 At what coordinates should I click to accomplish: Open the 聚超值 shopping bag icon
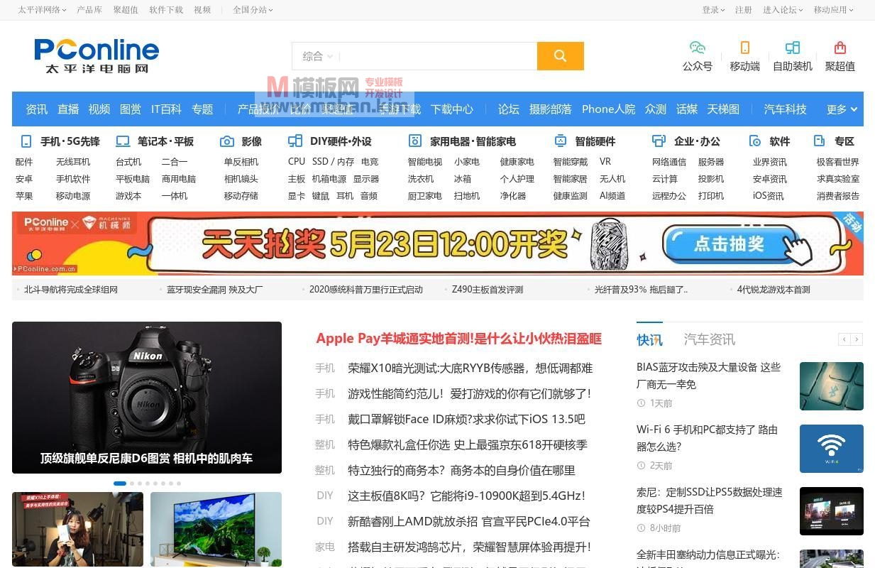[x=840, y=48]
